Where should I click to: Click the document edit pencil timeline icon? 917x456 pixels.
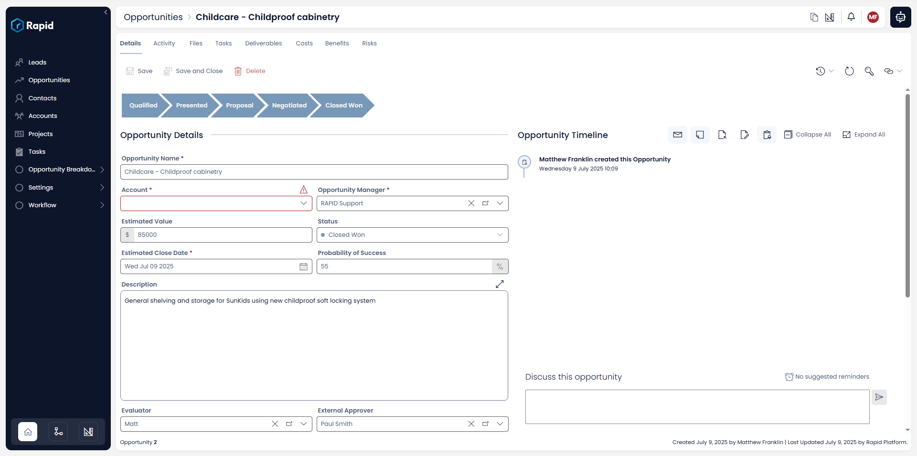coord(745,135)
